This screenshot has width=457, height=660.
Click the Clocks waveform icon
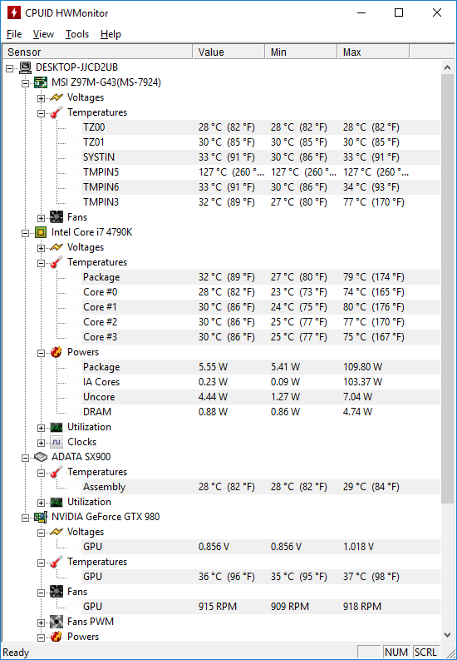57,442
